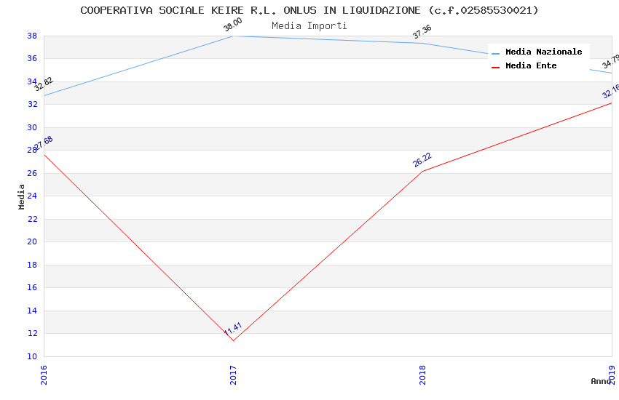Click the 37.36 data label

[x=422, y=32]
